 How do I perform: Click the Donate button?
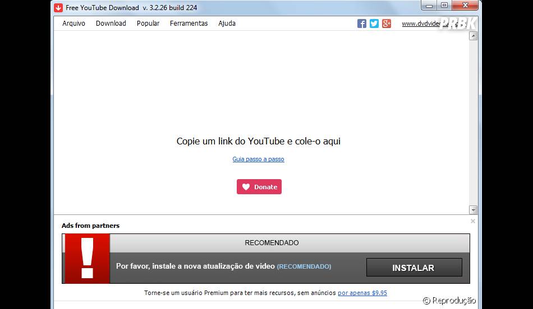tap(259, 186)
